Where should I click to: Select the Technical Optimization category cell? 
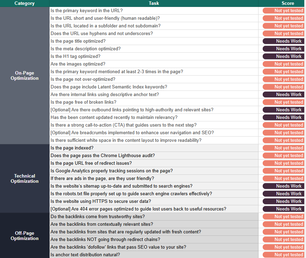point(25,179)
